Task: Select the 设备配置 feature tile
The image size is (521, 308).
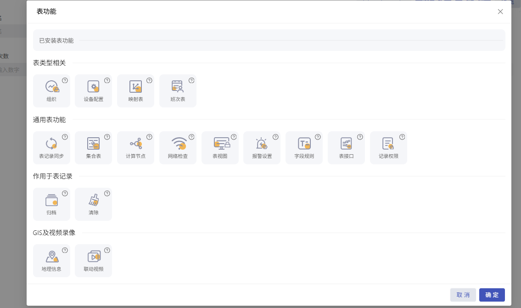Action: pos(94,87)
